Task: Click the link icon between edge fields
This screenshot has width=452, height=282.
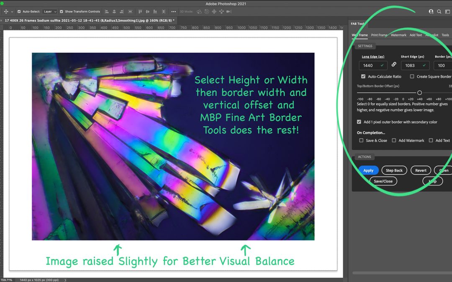Action: tap(394, 65)
